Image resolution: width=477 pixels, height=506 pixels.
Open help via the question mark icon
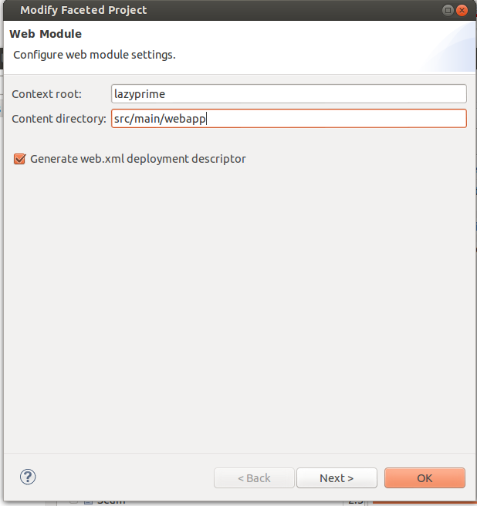28,477
